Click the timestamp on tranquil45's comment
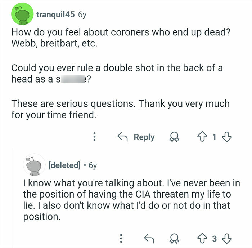 click(82, 14)
